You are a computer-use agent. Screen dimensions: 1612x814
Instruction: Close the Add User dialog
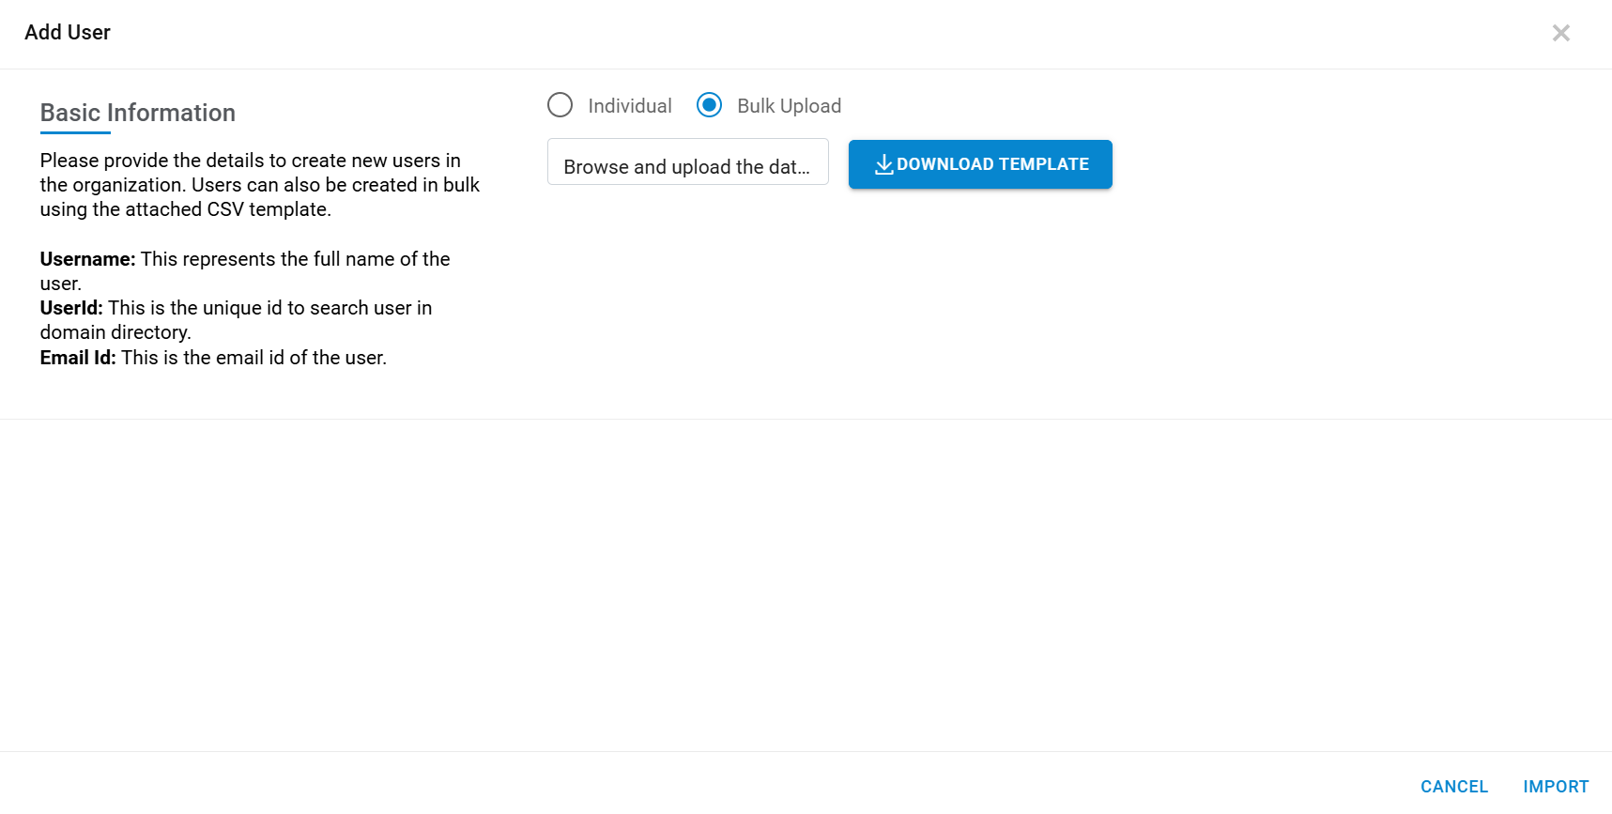tap(1560, 34)
